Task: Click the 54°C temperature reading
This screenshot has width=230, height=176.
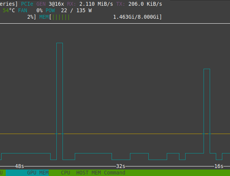Action: pos(9,10)
